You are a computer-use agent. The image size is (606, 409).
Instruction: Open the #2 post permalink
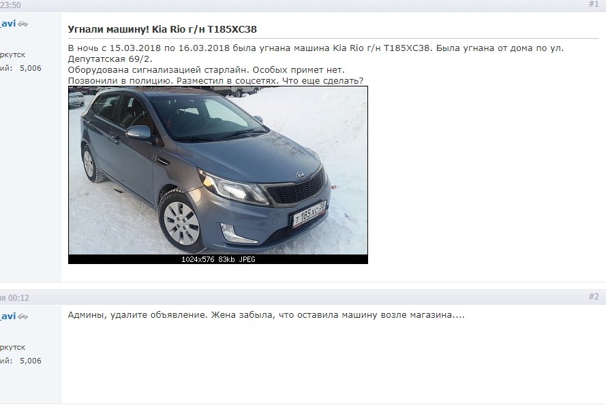tap(594, 297)
